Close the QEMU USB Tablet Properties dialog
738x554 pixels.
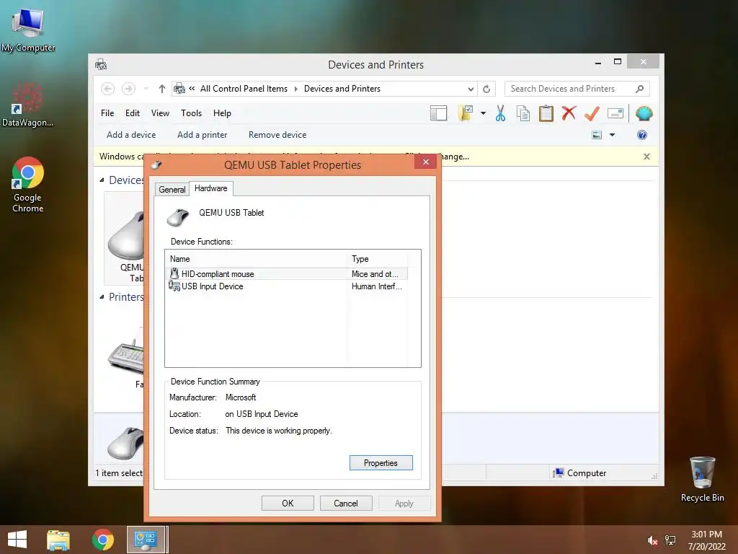tap(425, 162)
